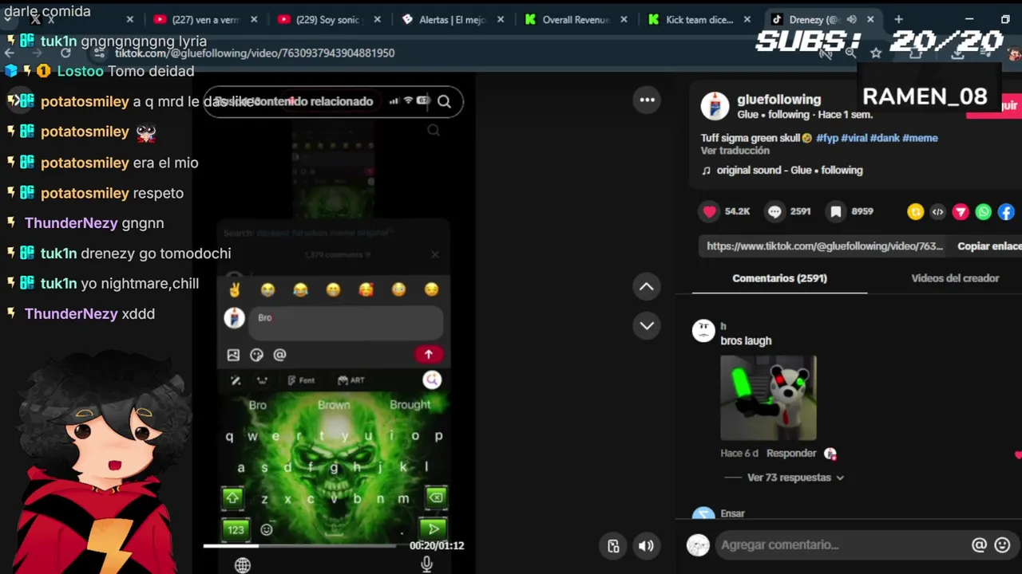Open #meme hashtag link
The image size is (1022, 574).
point(920,138)
